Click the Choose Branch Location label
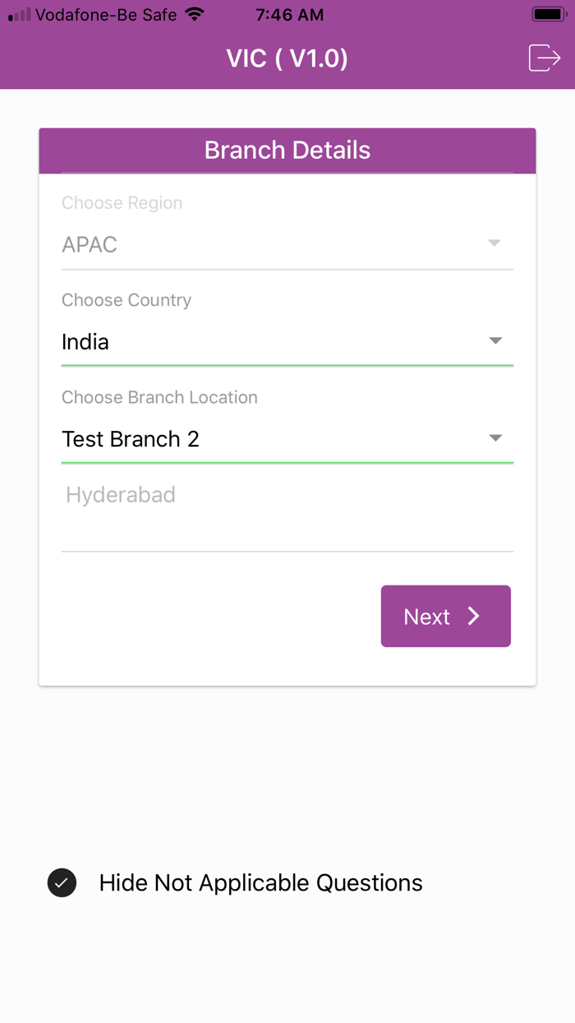Image resolution: width=575 pixels, height=1023 pixels. (x=159, y=397)
